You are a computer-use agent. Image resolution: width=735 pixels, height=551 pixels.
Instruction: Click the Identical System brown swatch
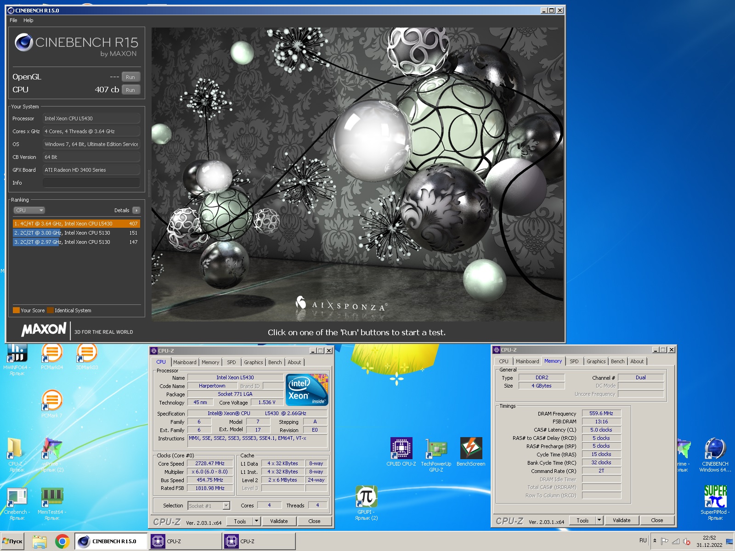pyautogui.click(x=51, y=310)
